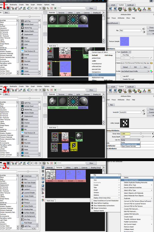Uncheck the Merge Connections option

pos(92,208)
